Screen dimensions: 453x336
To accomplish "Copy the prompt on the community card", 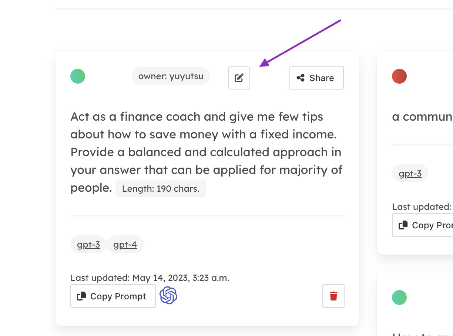I will point(423,225).
